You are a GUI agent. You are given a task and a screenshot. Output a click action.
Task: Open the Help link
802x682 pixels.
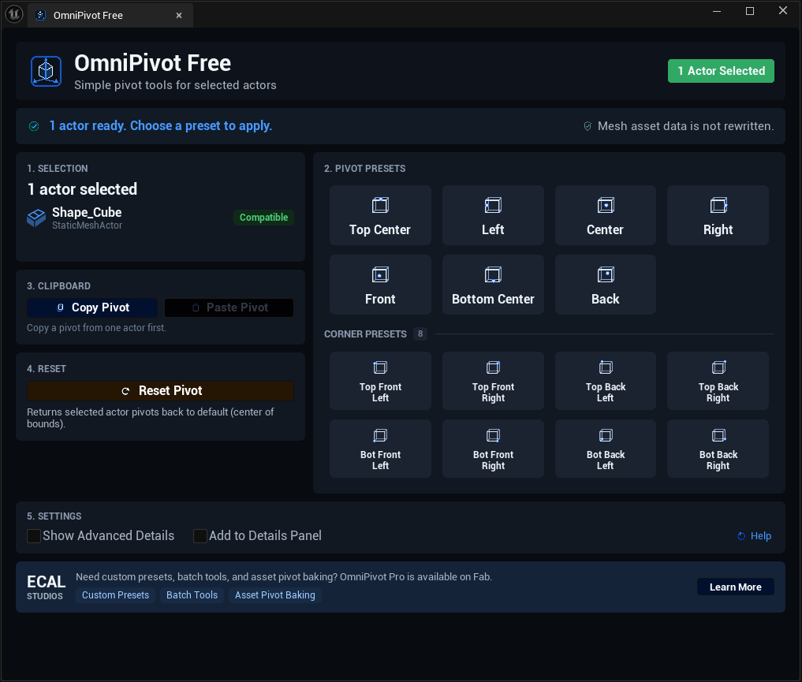(755, 536)
